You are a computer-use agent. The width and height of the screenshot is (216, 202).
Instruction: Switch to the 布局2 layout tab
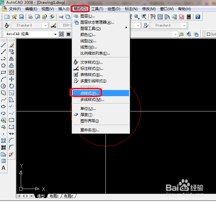pos(69,196)
